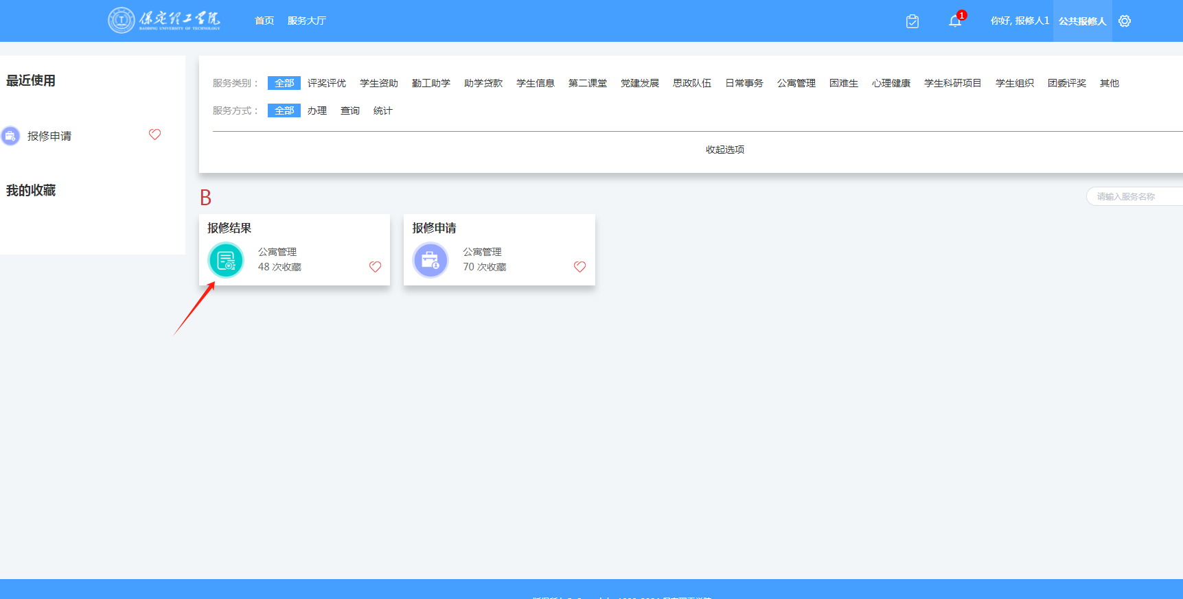Open the clipboard task icon in header
This screenshot has width=1183, height=599.
[912, 21]
